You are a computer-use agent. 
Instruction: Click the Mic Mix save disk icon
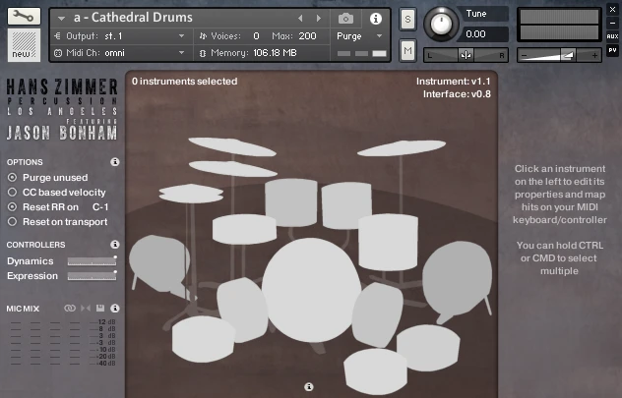click(x=99, y=309)
